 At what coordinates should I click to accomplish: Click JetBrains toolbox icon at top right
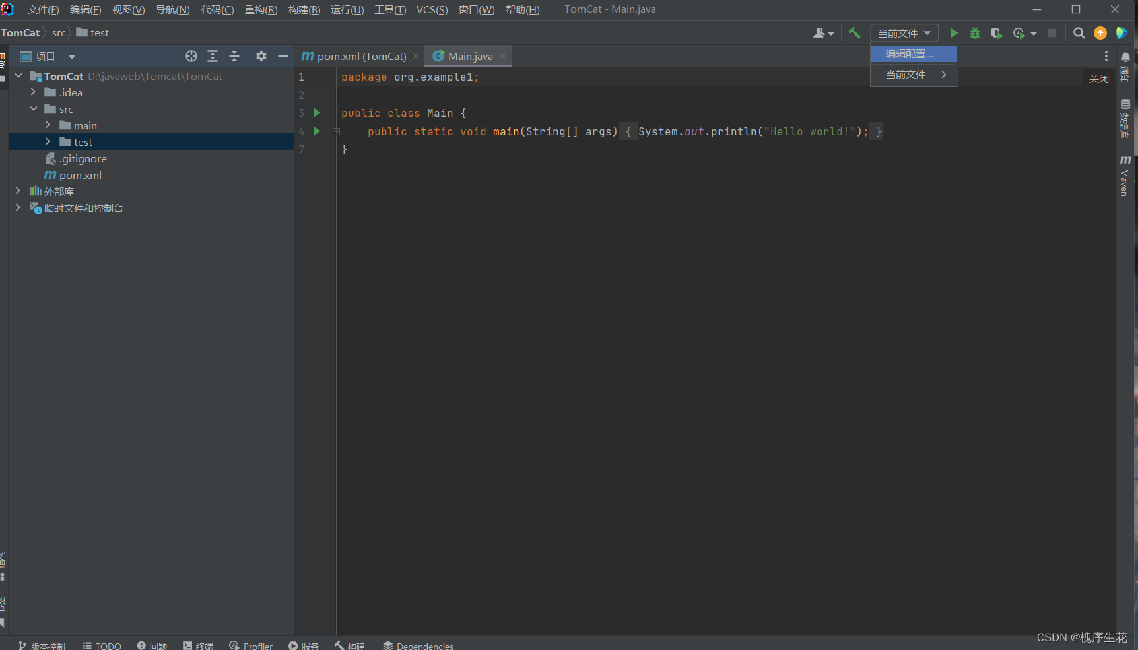(x=1121, y=33)
